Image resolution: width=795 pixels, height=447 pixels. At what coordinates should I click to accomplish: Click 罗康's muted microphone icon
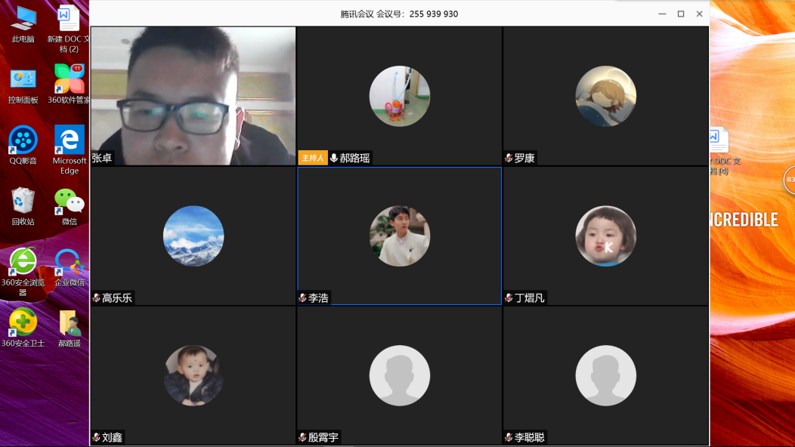tap(509, 159)
